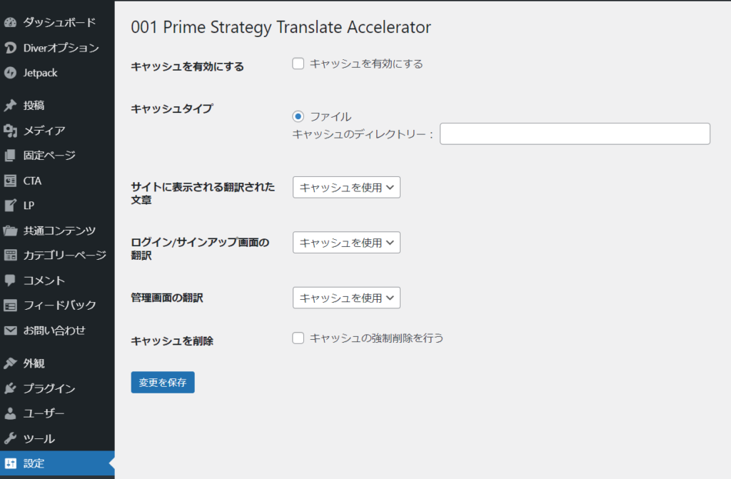Select the プラグイン plug icon
Image resolution: width=731 pixels, height=479 pixels.
pos(10,388)
